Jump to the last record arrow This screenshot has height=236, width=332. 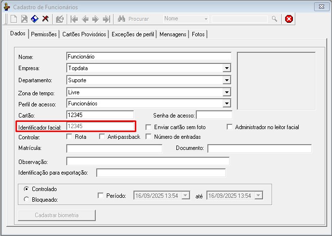tap(106, 19)
